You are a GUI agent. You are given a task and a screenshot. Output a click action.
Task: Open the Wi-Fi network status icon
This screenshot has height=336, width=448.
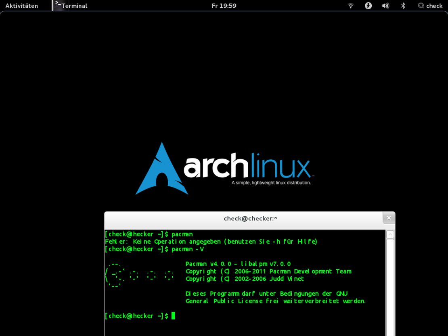pos(350,6)
